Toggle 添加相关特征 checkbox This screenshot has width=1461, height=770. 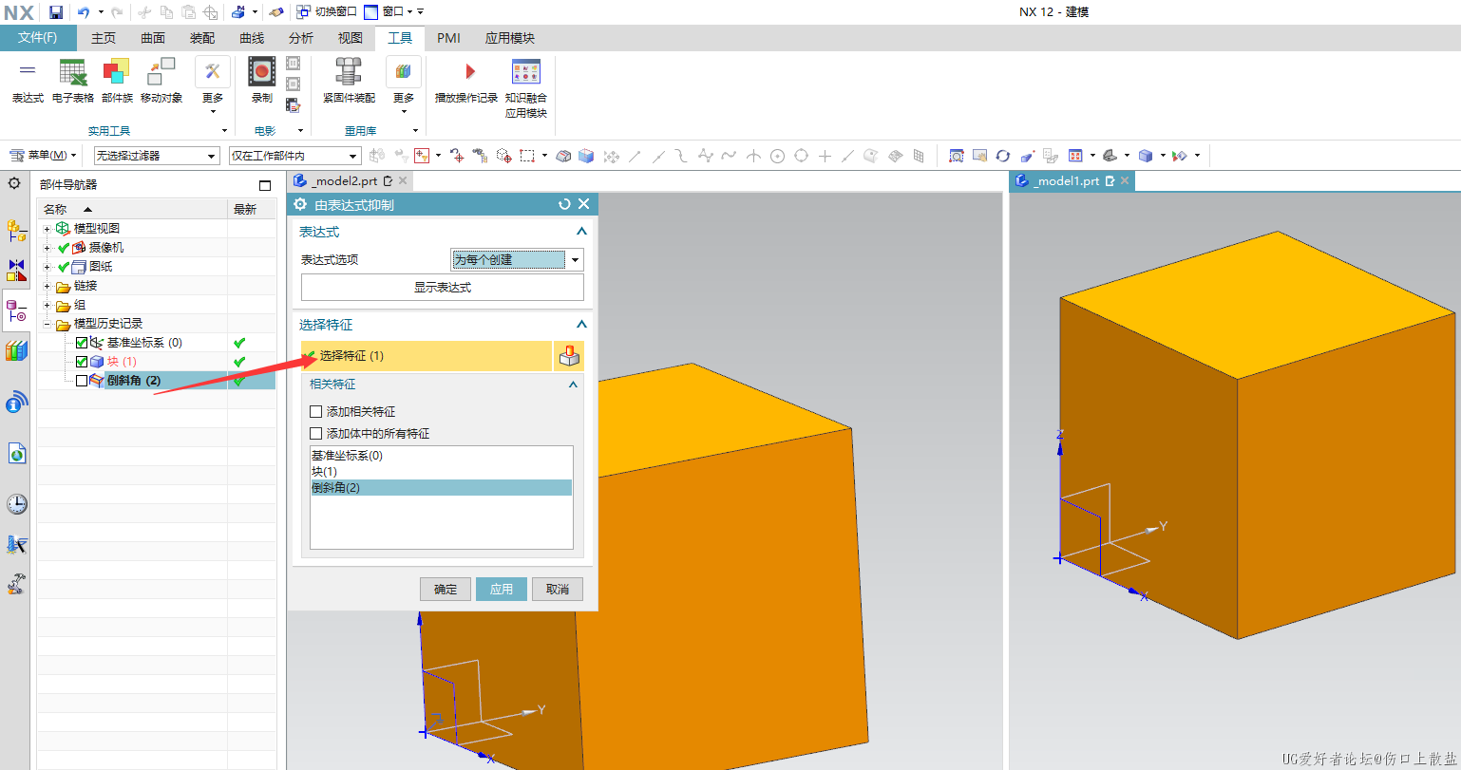tap(316, 412)
